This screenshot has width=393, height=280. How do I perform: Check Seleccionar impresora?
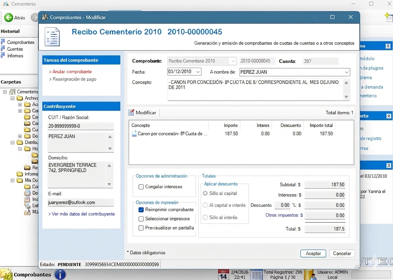click(141, 219)
